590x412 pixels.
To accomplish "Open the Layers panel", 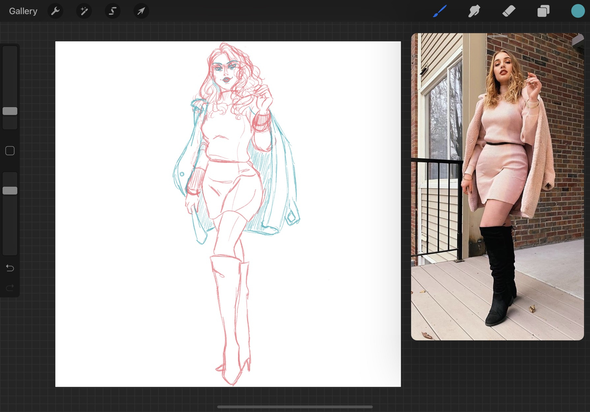I will pos(543,11).
